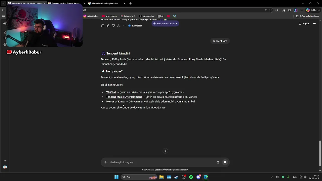
Task: Open the AI bookmark
Action: coord(160,16)
